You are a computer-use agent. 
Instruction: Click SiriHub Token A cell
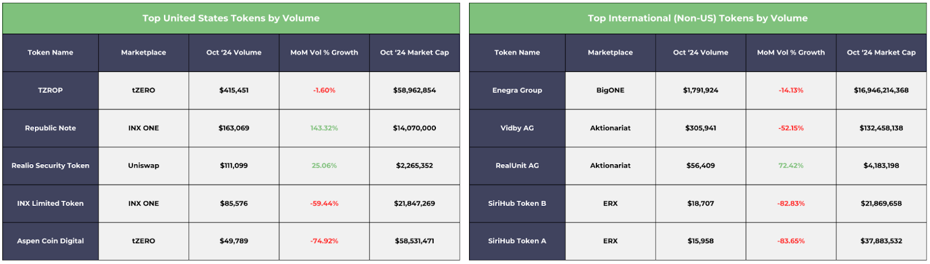point(517,241)
